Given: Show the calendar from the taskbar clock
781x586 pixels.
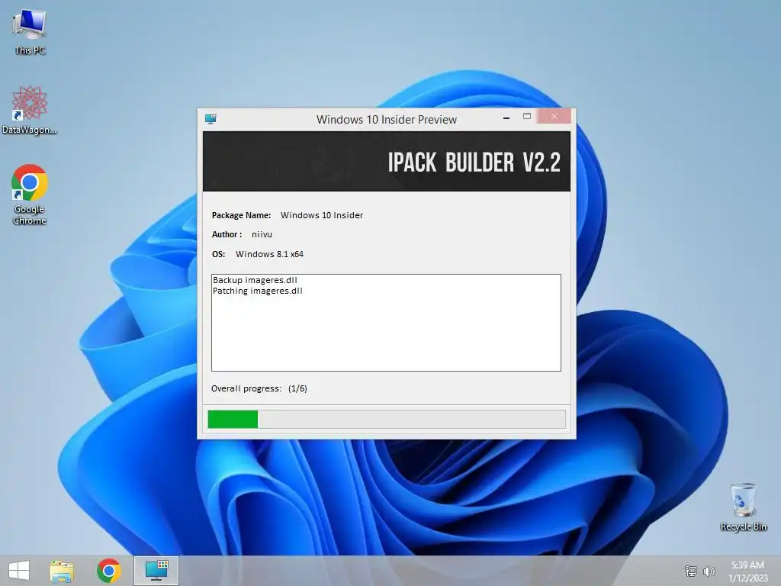Looking at the screenshot, I should (x=747, y=571).
